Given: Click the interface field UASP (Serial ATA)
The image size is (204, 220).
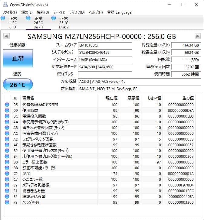Looking at the screenshot, I should point(105,60).
